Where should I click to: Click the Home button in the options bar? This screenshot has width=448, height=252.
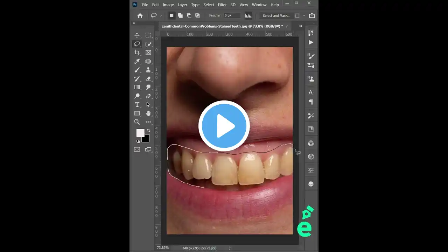click(140, 15)
